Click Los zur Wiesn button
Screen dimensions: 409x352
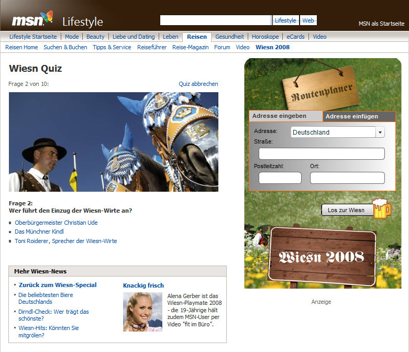[347, 210]
